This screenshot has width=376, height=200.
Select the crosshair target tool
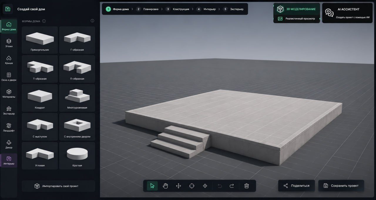pos(192,186)
